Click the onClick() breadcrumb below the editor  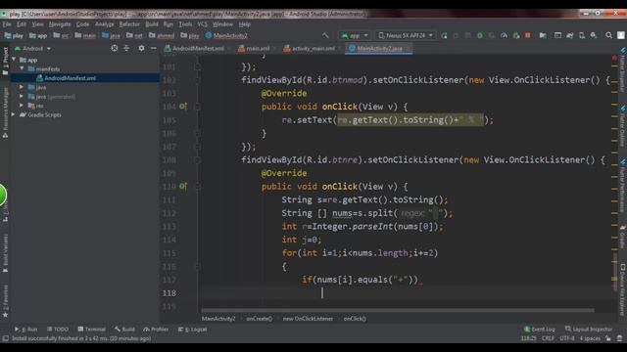[355, 319]
